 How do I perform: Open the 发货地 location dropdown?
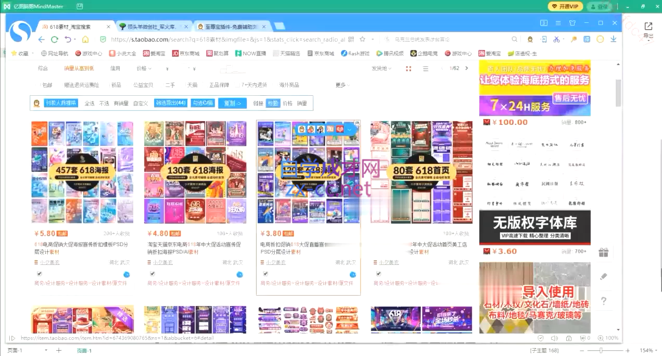(381, 68)
